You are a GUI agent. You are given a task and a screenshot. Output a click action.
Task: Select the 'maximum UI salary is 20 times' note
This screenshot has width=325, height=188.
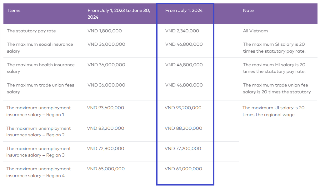click(x=273, y=111)
